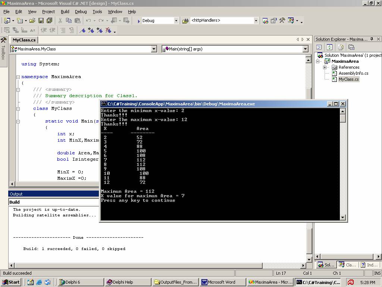Click the Windows Start button
This screenshot has width=382, height=287.
(x=11, y=282)
